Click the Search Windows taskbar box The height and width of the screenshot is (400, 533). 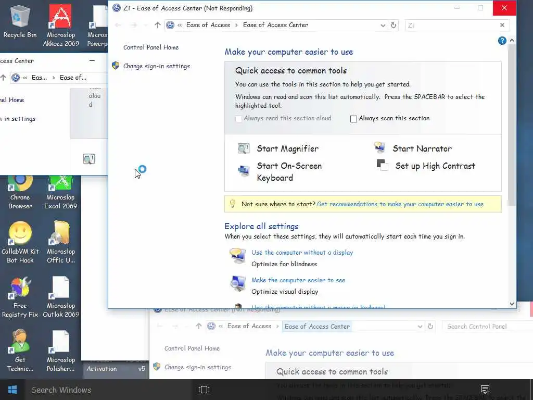108,390
